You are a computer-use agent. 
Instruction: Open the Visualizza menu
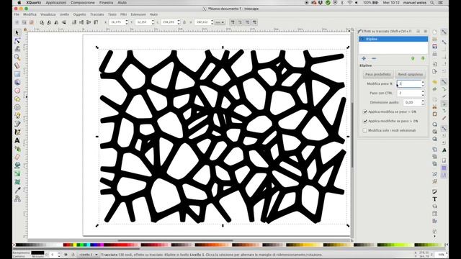(x=48, y=14)
